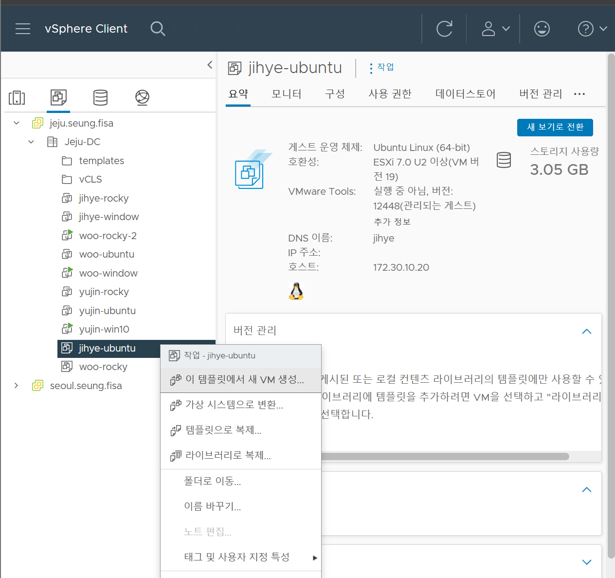Open 태그 및 사용자 지정 특성 submenu
Screen dimensions: 615x578
click(x=241, y=558)
